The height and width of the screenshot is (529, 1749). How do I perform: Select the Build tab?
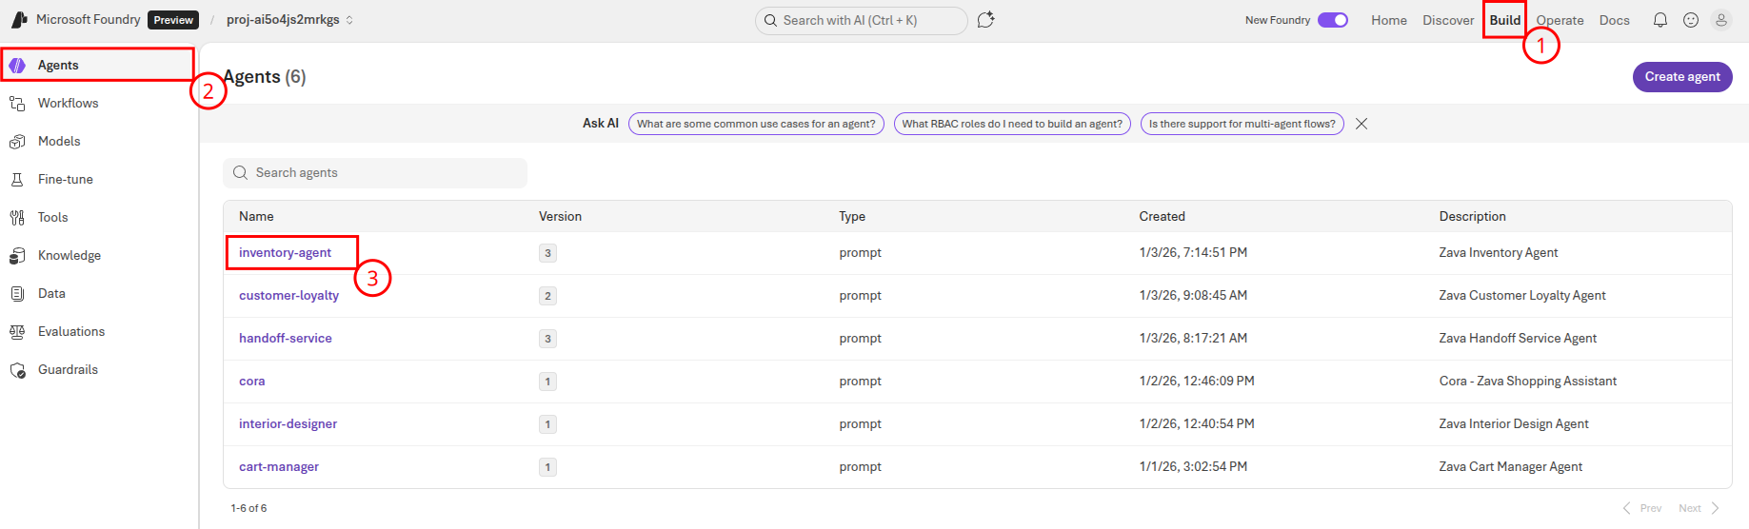pyautogui.click(x=1505, y=20)
